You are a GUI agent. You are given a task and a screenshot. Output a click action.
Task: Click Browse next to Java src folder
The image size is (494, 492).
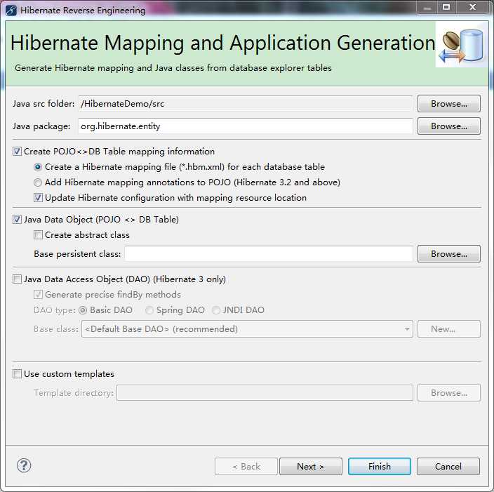449,104
